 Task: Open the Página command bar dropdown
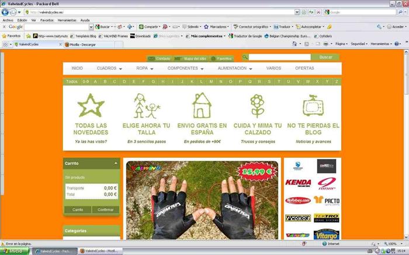341,44
